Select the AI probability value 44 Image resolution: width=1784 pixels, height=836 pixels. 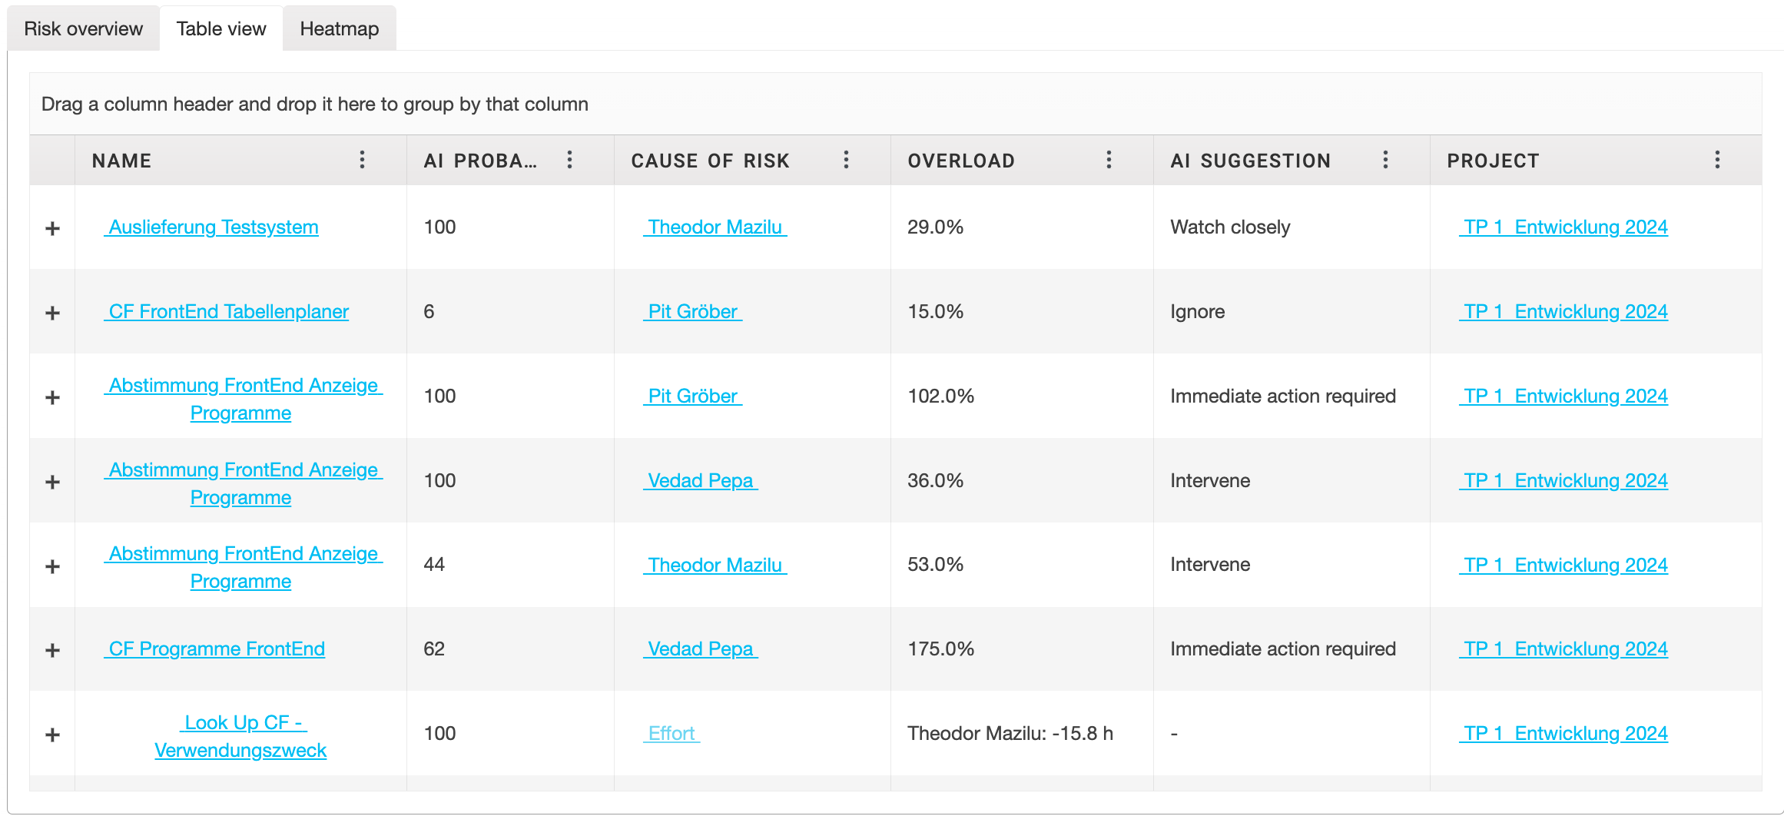point(434,565)
